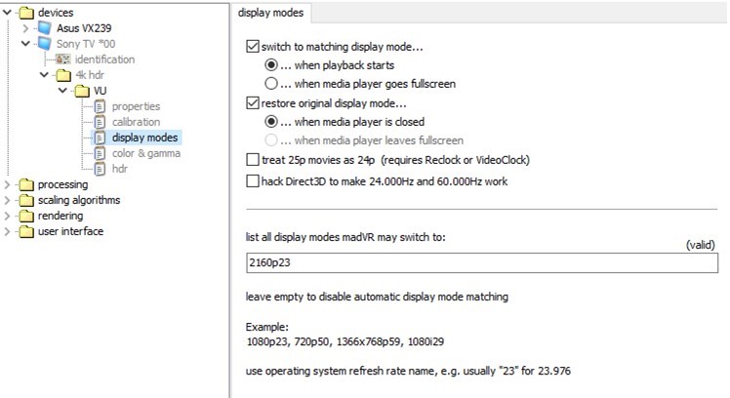Click the rendering folder icon
Image resolution: width=730 pixels, height=398 pixels.
coord(26,216)
